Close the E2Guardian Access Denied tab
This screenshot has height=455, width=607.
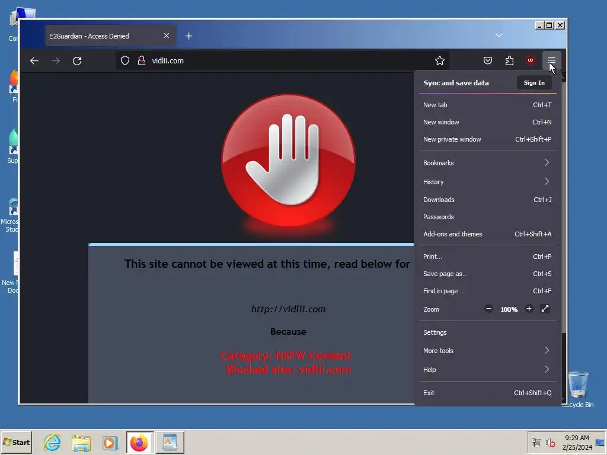coord(167,36)
